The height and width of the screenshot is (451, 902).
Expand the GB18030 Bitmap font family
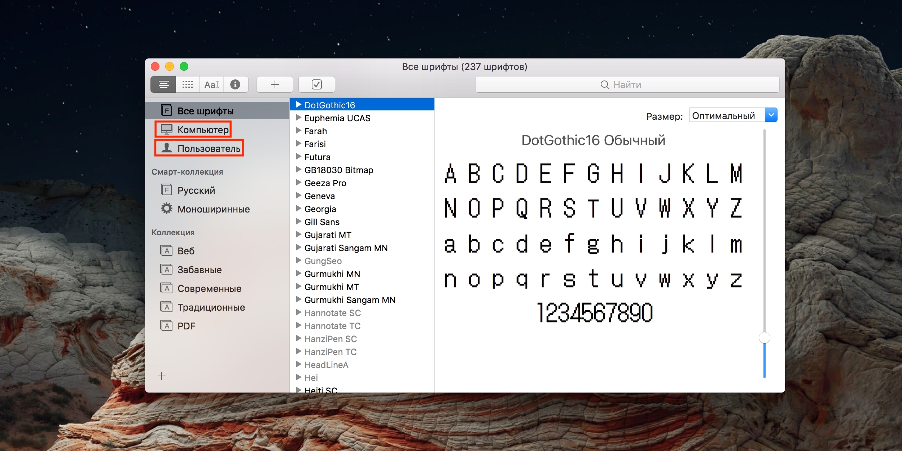click(298, 170)
